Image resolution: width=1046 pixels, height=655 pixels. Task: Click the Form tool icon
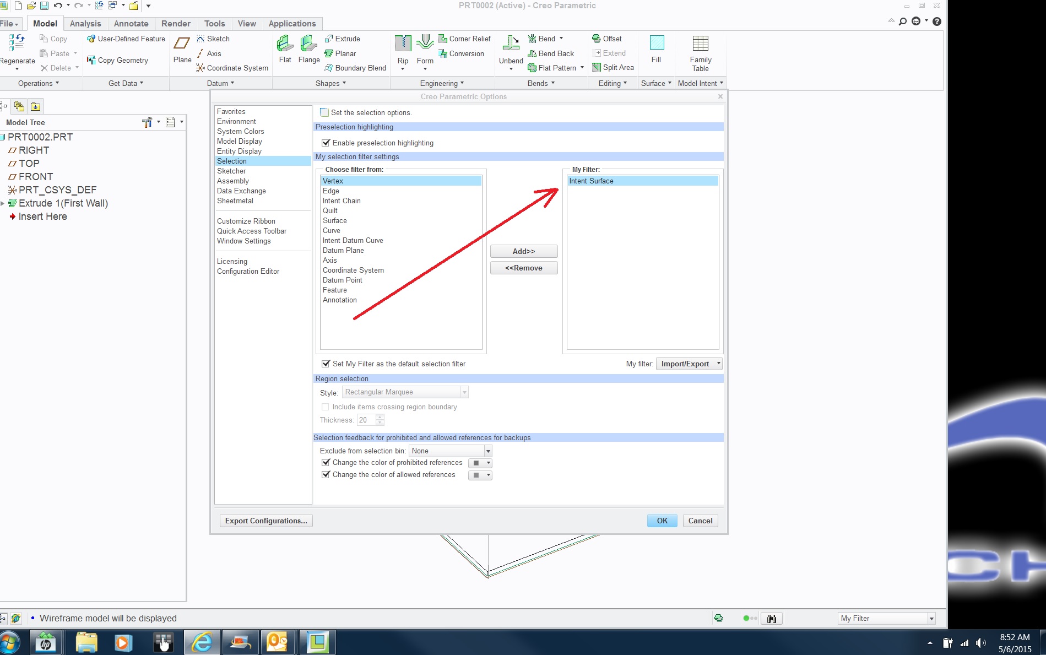pyautogui.click(x=425, y=43)
